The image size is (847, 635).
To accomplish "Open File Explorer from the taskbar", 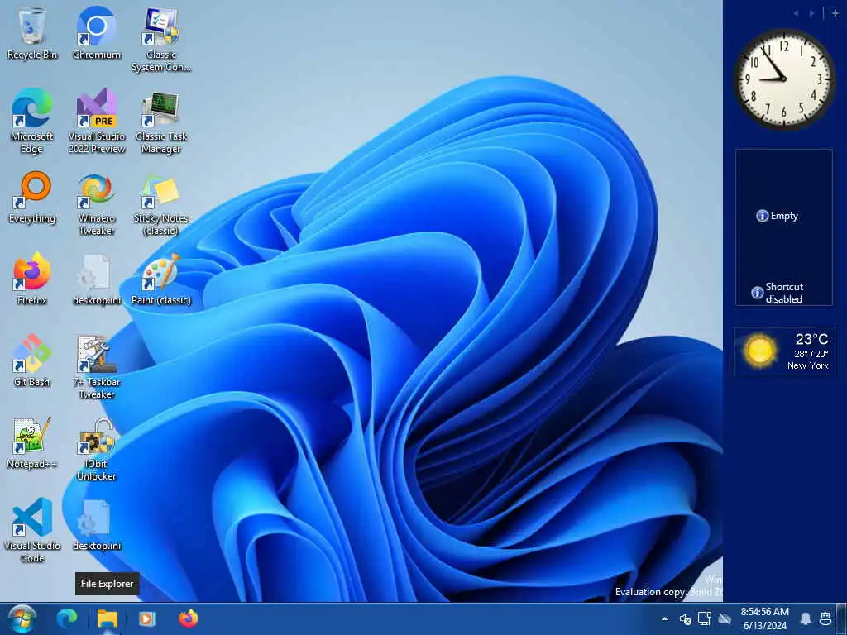I will 108,618.
